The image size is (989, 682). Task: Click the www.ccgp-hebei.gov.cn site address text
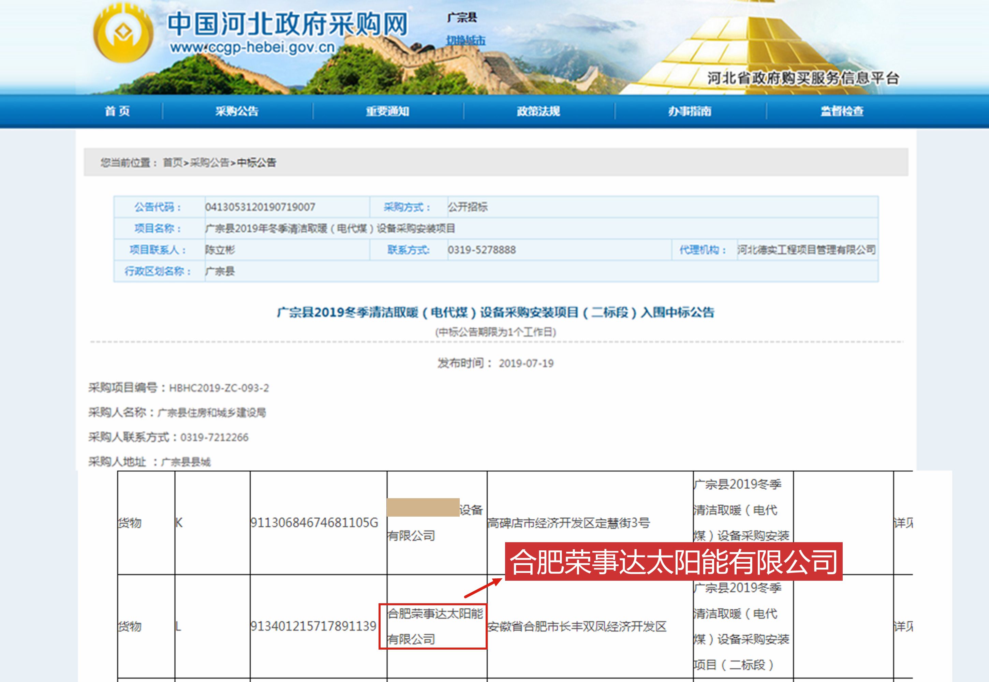[252, 47]
